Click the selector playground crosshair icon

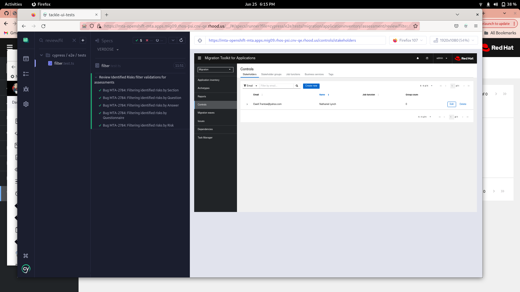pos(200,41)
